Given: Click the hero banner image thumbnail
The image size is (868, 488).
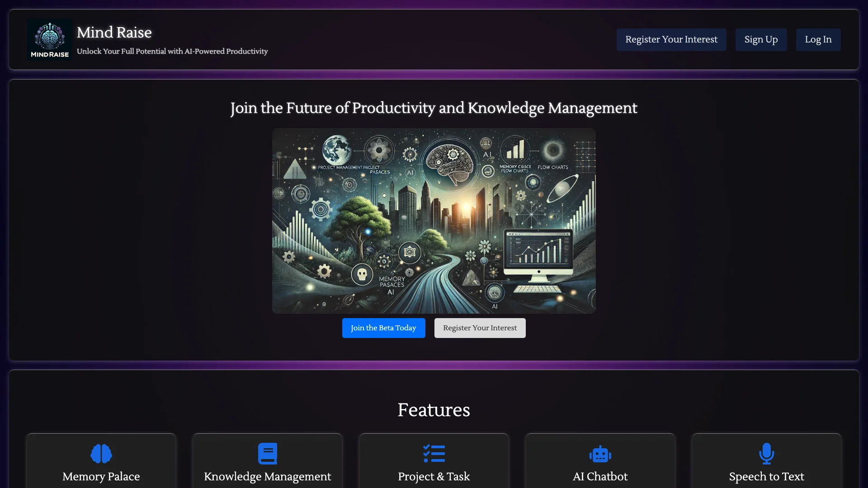Looking at the screenshot, I should pos(434,221).
